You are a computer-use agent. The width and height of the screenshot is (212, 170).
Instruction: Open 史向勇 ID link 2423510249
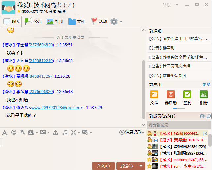tap(41, 61)
